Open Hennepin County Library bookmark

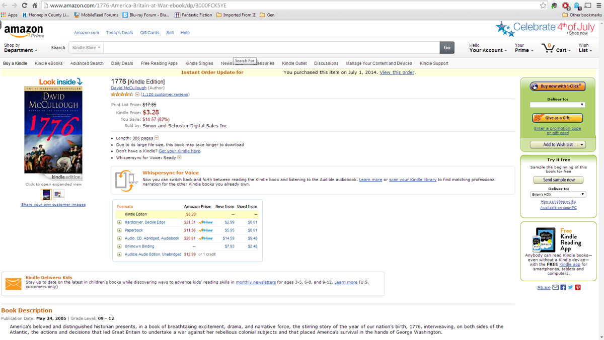click(x=46, y=15)
